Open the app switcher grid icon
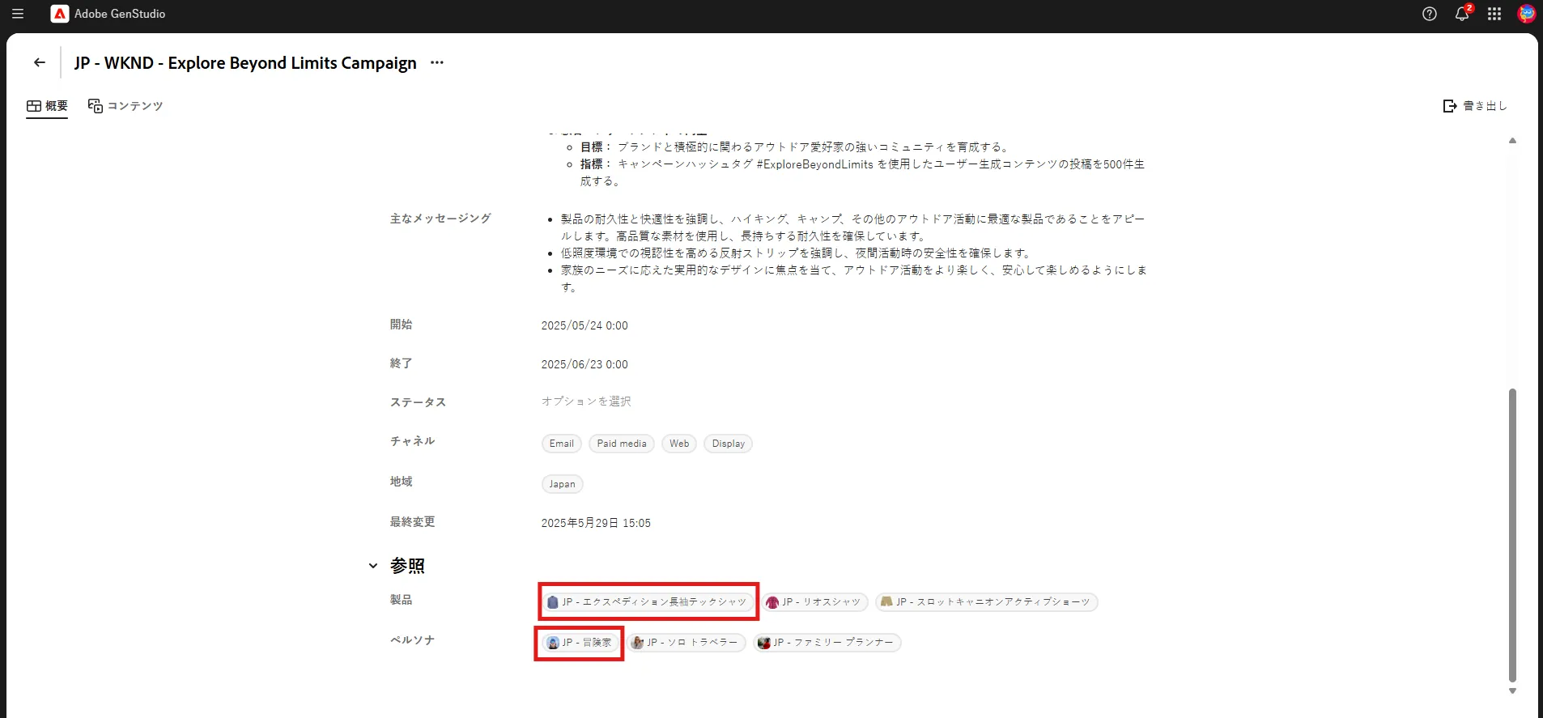This screenshot has width=1543, height=718. pos(1494,14)
